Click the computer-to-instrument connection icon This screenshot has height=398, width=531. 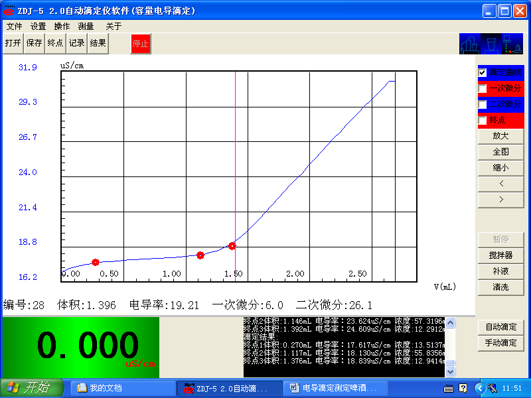513,44
